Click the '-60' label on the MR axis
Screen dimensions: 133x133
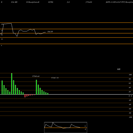coord(130,109)
